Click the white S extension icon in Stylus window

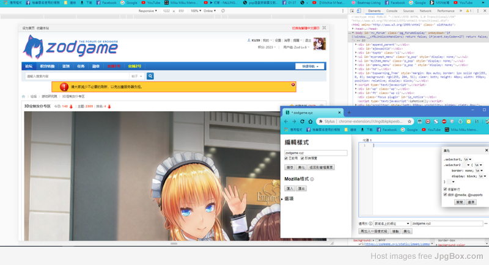[436, 122]
